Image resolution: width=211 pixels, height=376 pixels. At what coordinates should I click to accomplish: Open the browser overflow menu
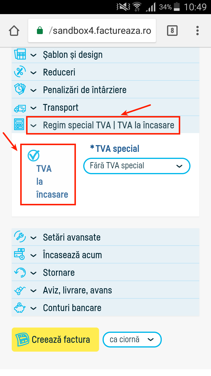tap(197, 30)
